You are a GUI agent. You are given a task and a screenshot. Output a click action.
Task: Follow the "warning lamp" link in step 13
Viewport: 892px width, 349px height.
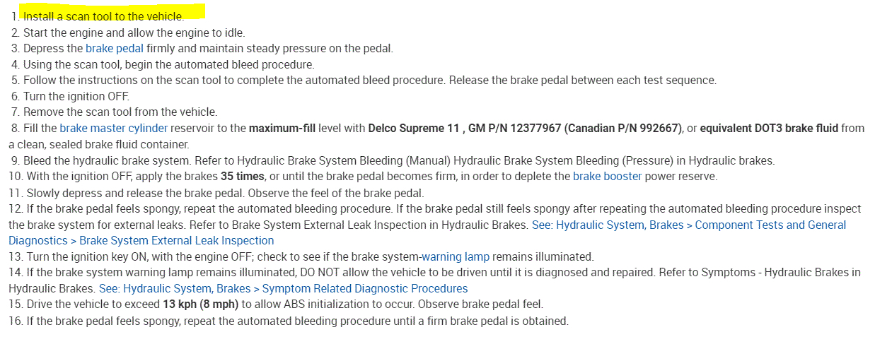[x=455, y=256]
